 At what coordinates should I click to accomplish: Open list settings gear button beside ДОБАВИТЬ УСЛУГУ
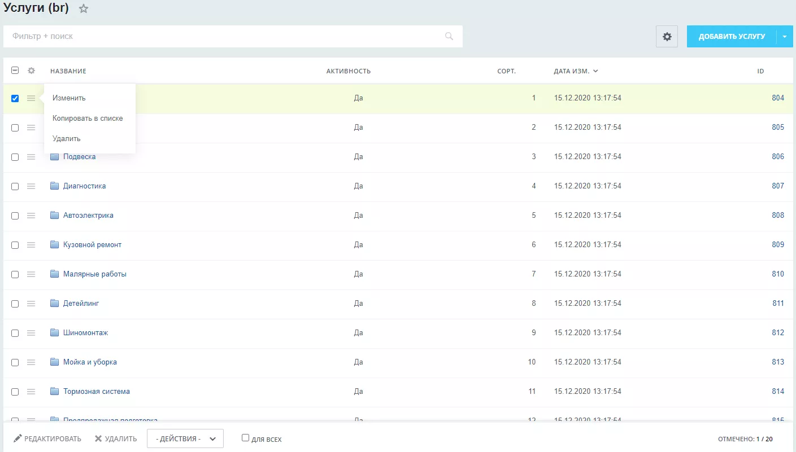coord(667,37)
